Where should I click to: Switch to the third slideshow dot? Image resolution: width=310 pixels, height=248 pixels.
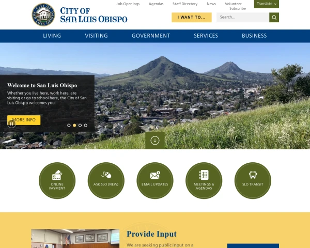[80, 125]
